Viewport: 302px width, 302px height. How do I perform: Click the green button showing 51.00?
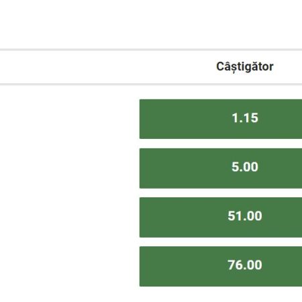pos(221,217)
